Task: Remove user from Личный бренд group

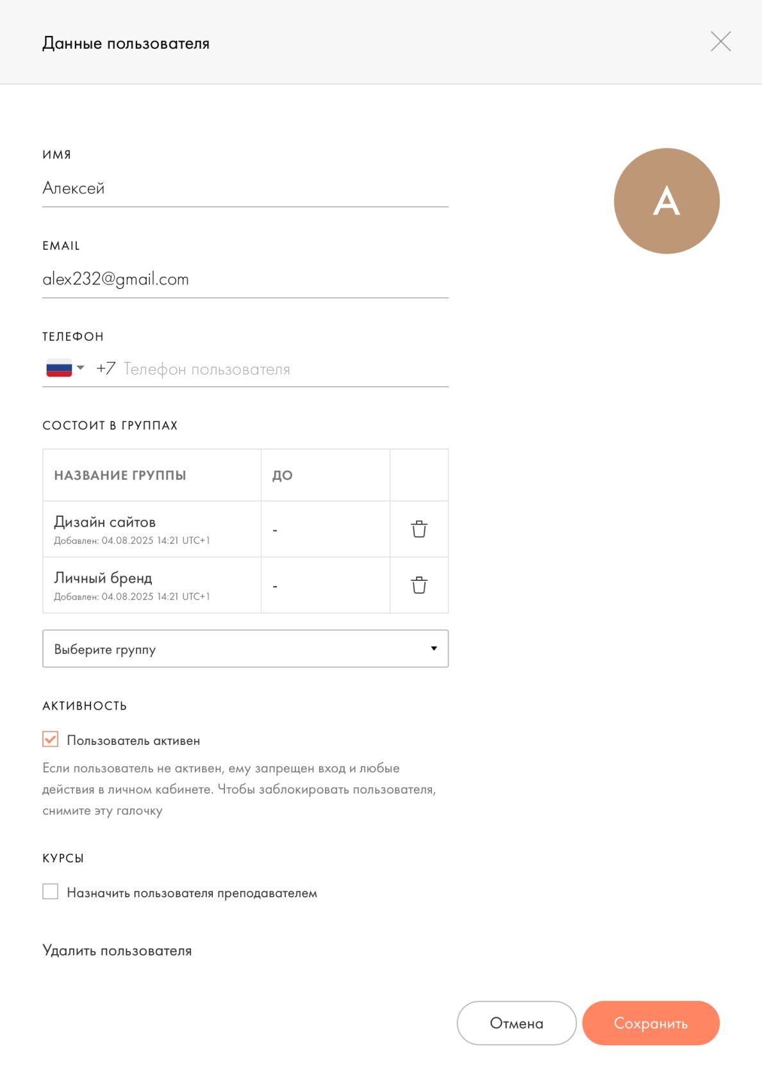Action: pos(419,585)
